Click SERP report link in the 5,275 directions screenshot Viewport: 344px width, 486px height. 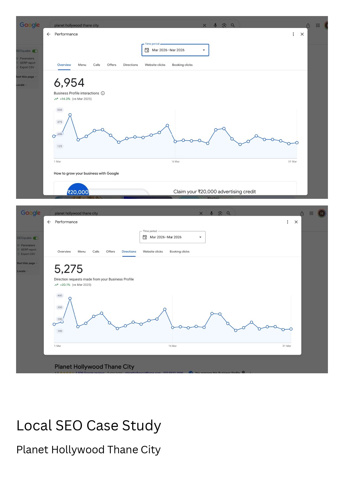[x=29, y=250]
